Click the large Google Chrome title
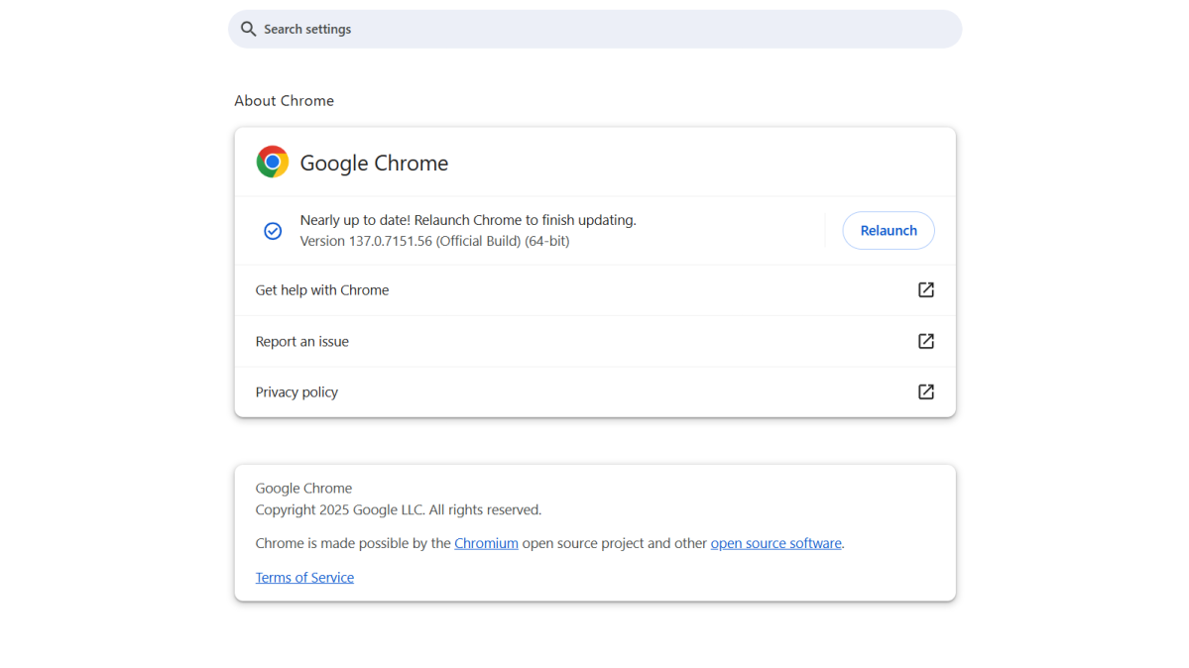 click(x=374, y=163)
